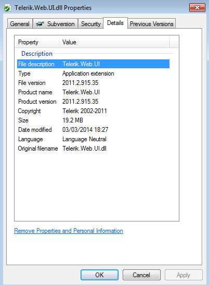Screen dimensions: 209x285
Task: Open the Subversion tab
Action: click(55, 23)
